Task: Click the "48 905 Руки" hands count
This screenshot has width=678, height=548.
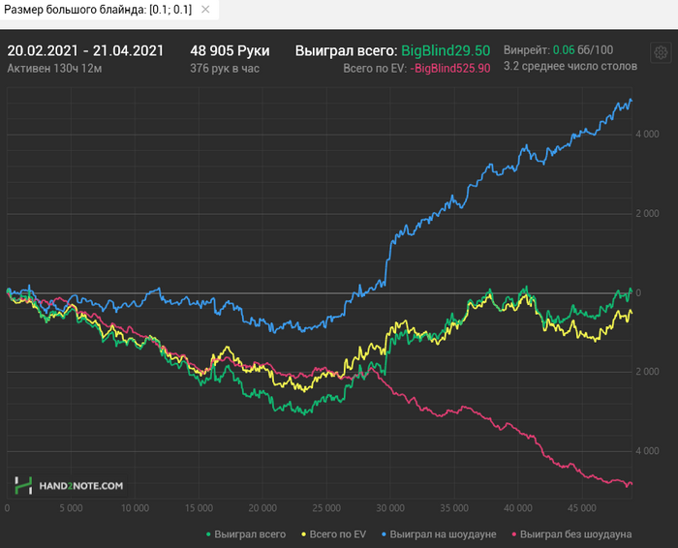Action: [x=230, y=50]
